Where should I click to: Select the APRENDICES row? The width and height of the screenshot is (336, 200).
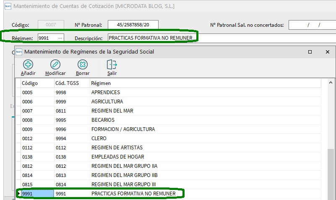tap(106, 92)
